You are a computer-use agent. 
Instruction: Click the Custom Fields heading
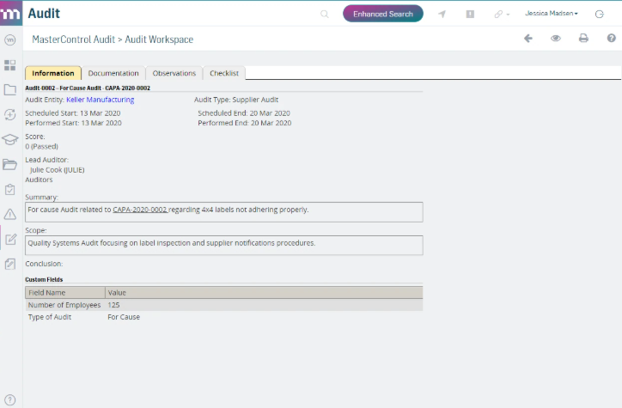point(44,279)
